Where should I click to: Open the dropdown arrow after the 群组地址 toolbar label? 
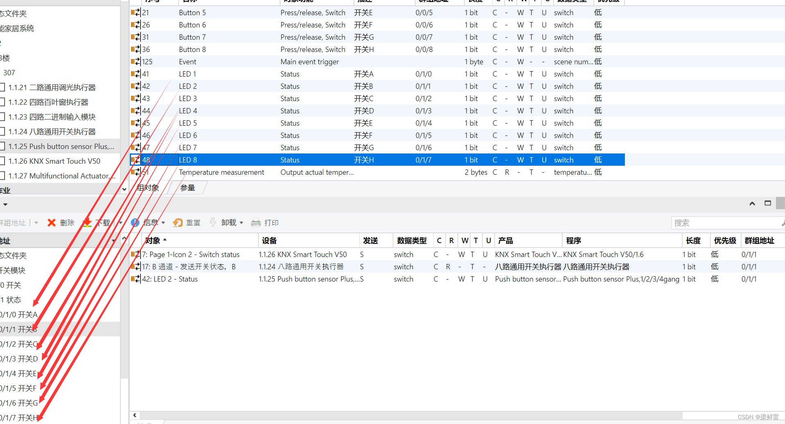(x=36, y=223)
